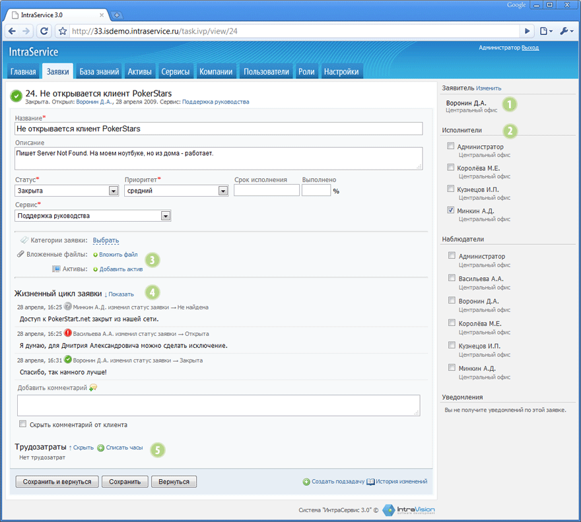Log out via 'Выход' link

tap(530, 48)
